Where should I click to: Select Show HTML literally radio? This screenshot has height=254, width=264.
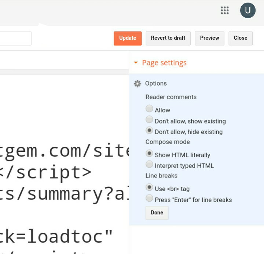(x=149, y=153)
